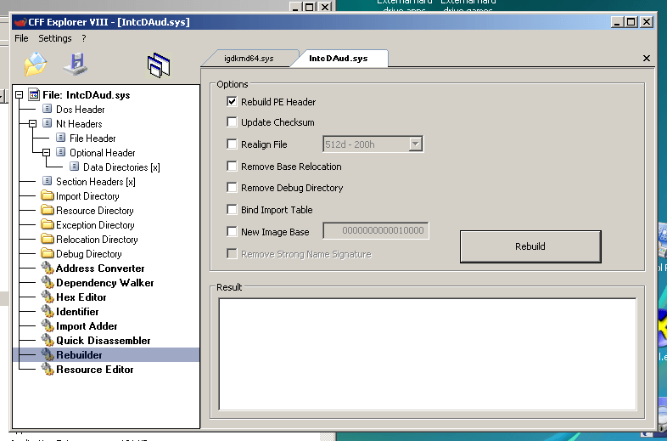The width and height of the screenshot is (667, 441).
Task: Click the cascading windows toolbar icon
Action: 159,65
